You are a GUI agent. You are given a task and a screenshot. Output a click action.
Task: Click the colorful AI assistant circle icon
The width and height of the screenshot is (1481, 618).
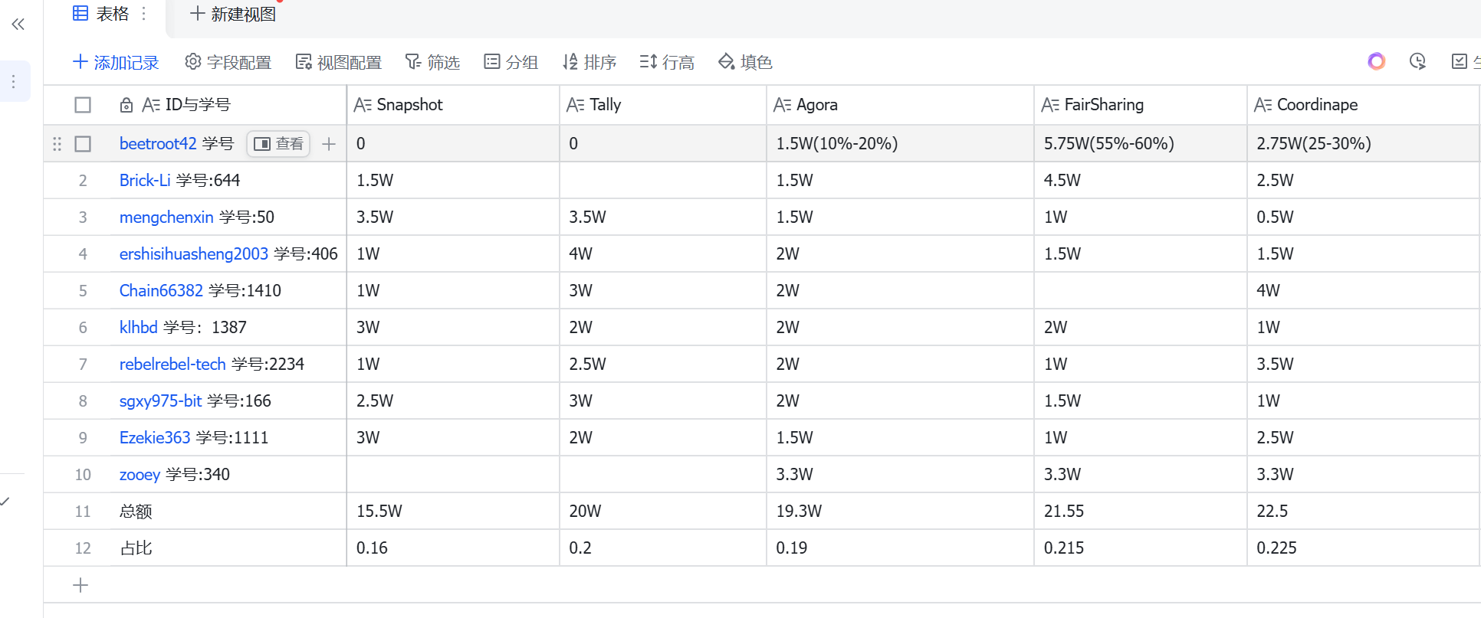[x=1376, y=61]
